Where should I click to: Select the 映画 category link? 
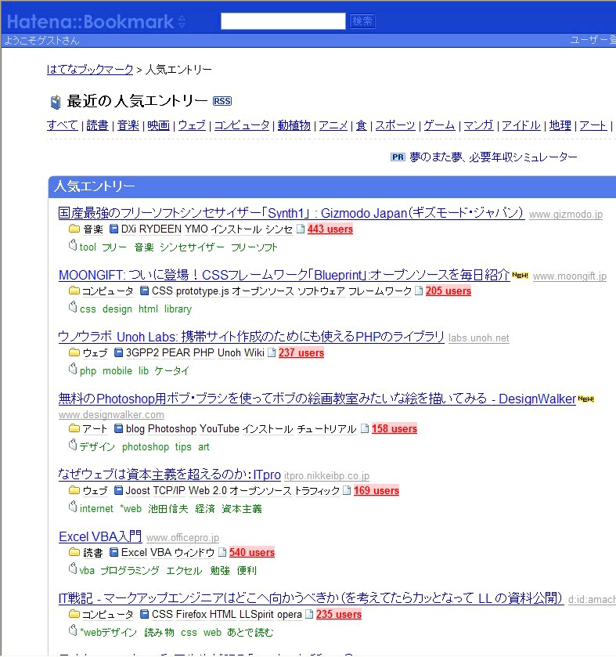point(158,125)
